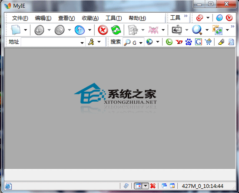
Task: Go forward with the gray Forward arrow
Action: coord(60,30)
